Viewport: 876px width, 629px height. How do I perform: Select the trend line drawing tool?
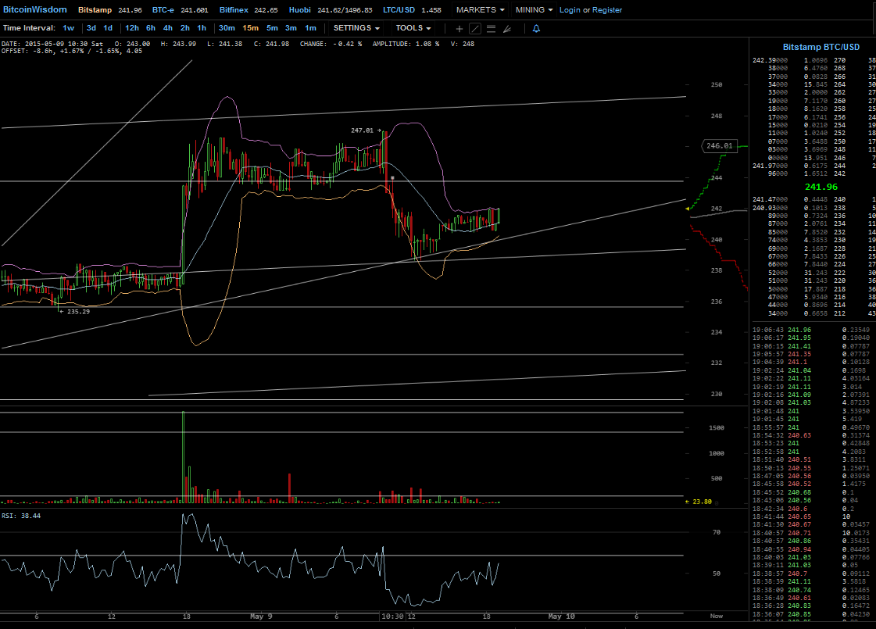click(475, 28)
